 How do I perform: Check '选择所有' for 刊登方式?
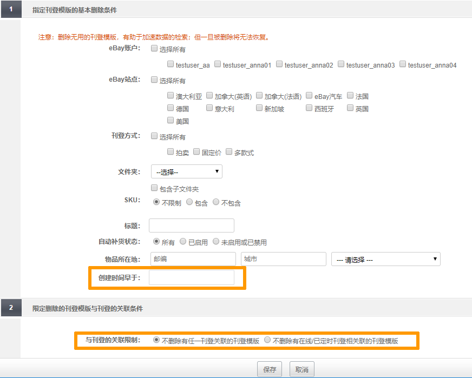(154, 136)
